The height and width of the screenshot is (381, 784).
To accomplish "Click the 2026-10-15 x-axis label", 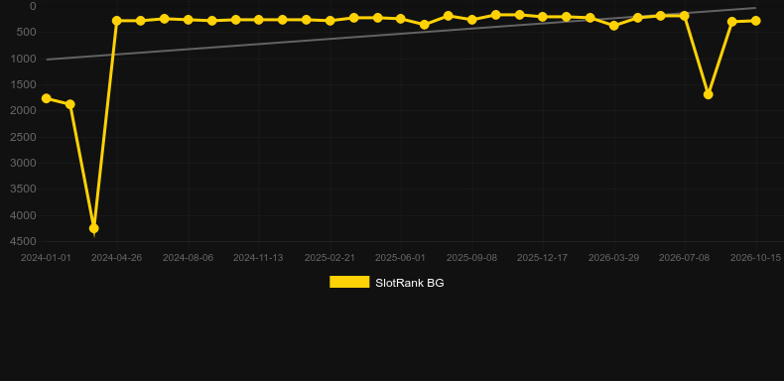I will [x=755, y=258].
